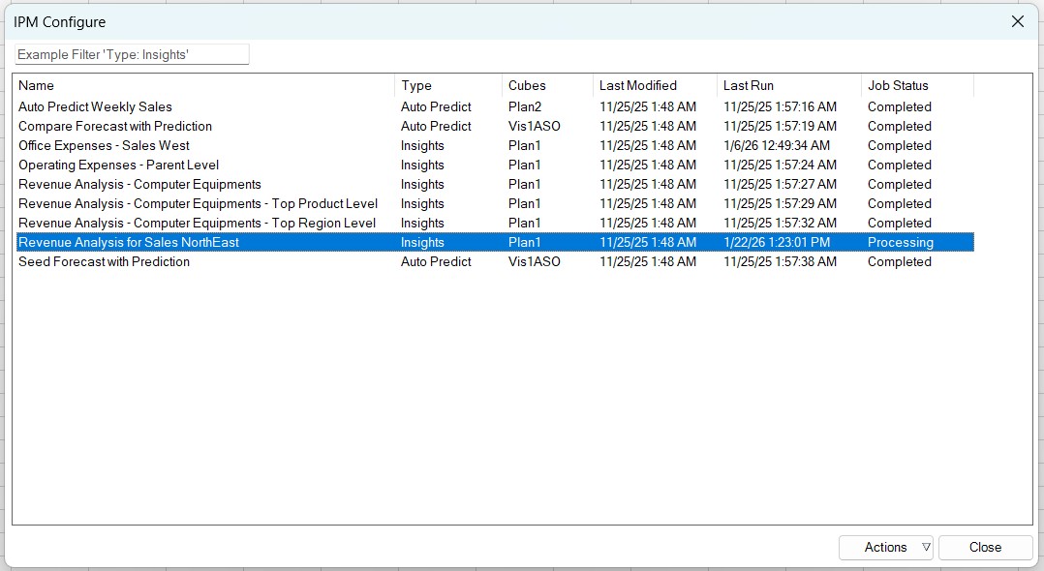Click Last Modified date of Auto Predict Weekly Sales
Screen dimensions: 1044x571
(647, 106)
